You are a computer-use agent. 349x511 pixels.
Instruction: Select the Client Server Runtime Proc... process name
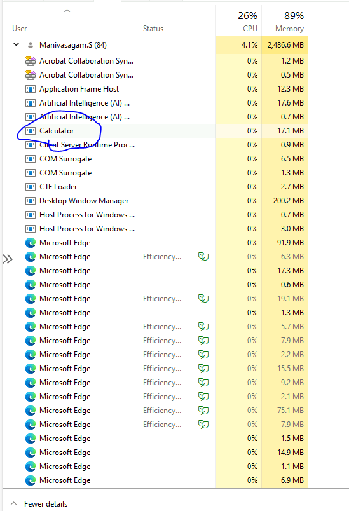coord(87,145)
